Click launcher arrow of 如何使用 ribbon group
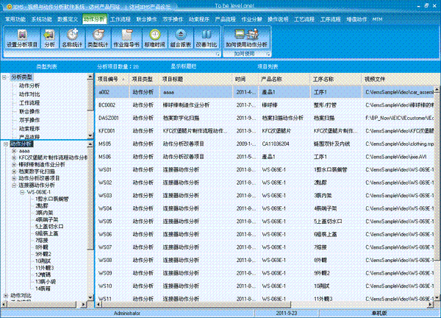The image size is (441, 318). point(268,54)
